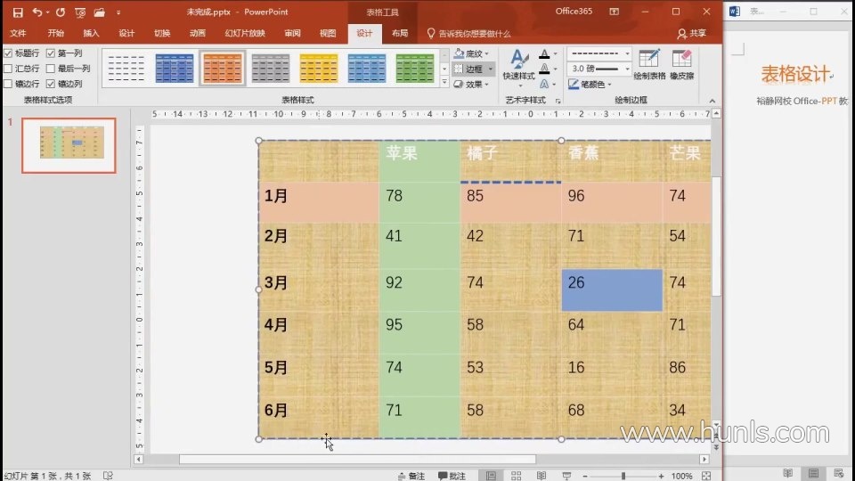The width and height of the screenshot is (855, 481).
Task: Select slide 1 thumbnail
Action: coord(69,145)
